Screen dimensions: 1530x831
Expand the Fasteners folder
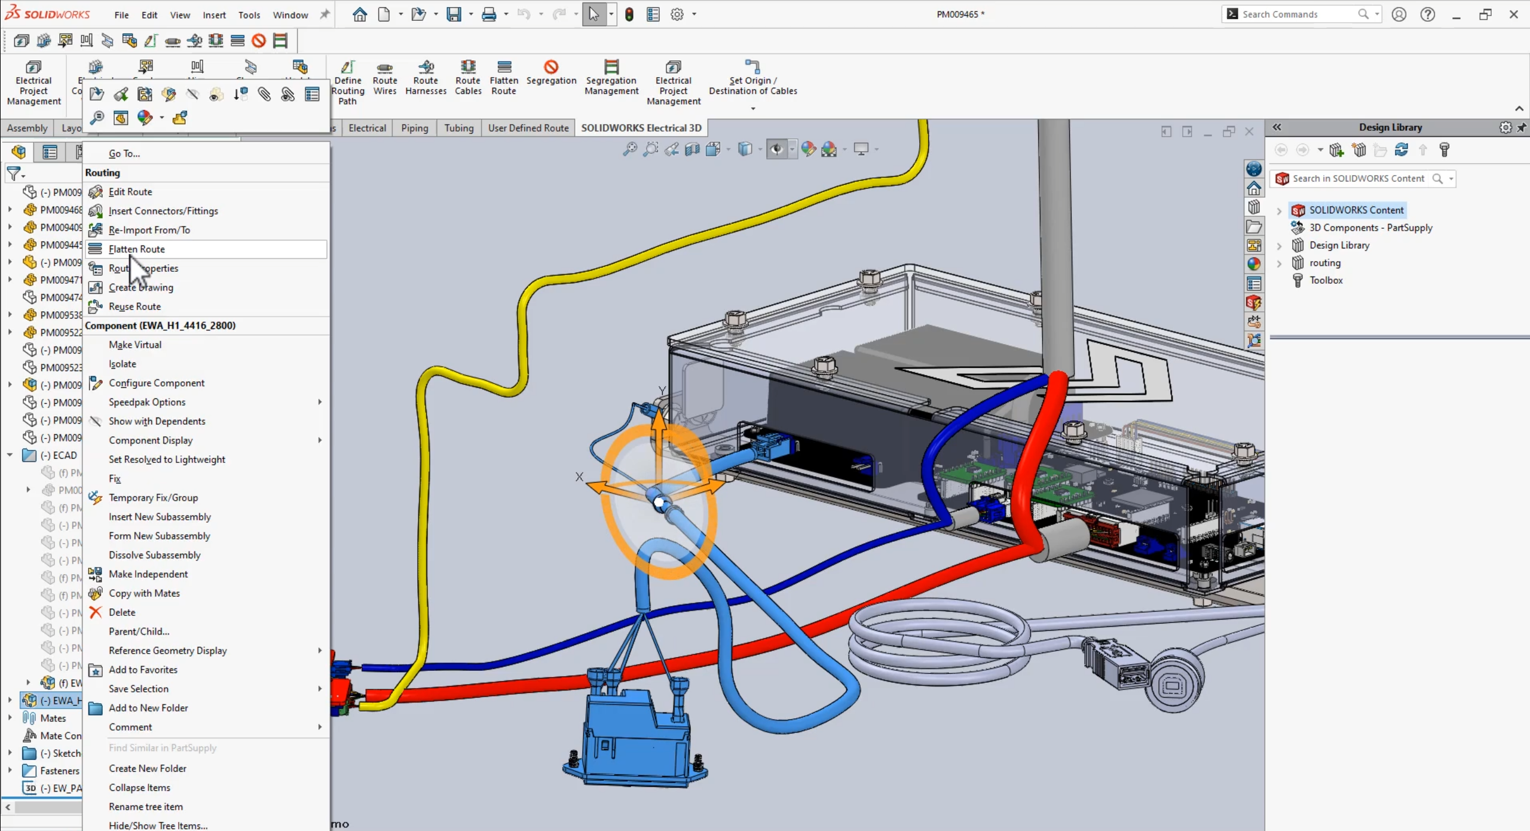(x=10, y=771)
